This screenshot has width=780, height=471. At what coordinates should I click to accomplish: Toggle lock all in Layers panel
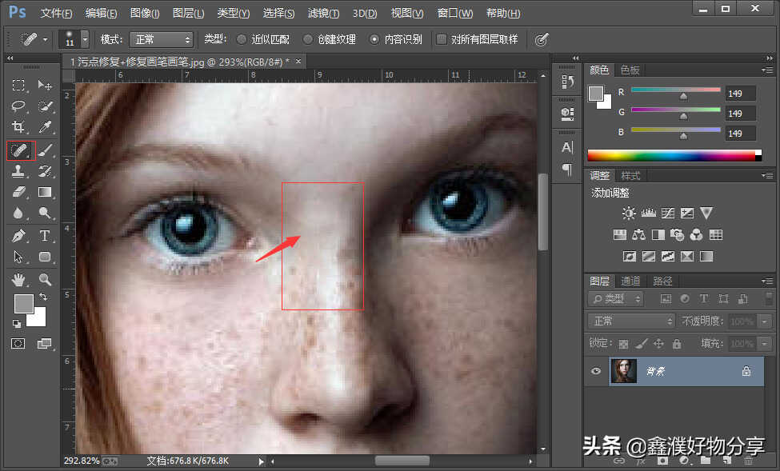(x=677, y=344)
